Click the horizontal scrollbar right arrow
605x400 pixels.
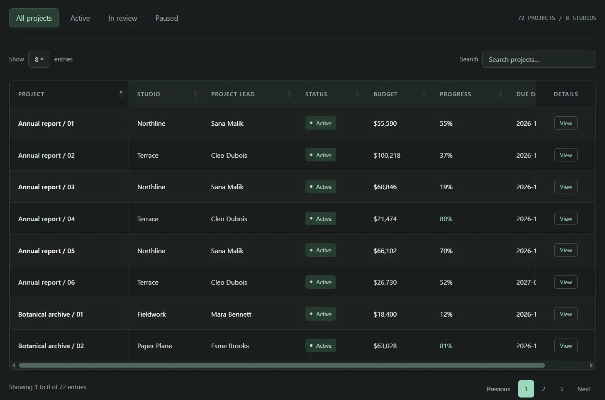pos(591,365)
